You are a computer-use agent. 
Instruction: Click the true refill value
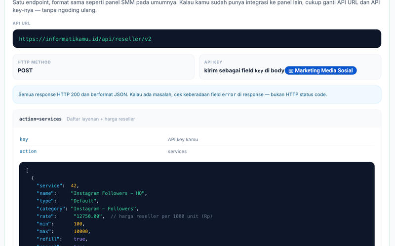click(x=79, y=239)
